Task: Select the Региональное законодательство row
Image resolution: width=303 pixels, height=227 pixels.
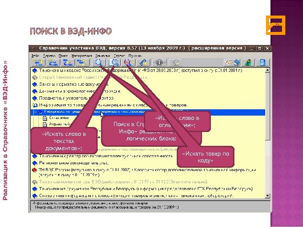Action: (x=74, y=163)
